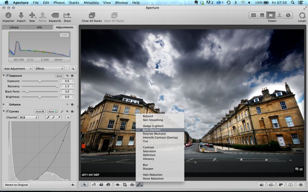308x192 pixels.
Task: Click the Quick Brush tool
Action: click(x=139, y=184)
